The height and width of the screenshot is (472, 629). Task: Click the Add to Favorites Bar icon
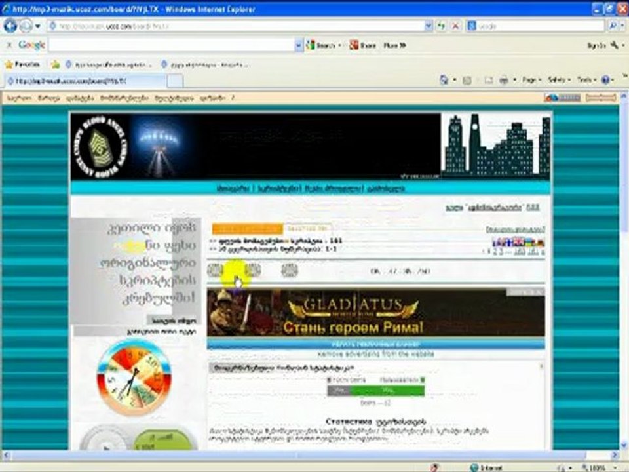pos(55,64)
